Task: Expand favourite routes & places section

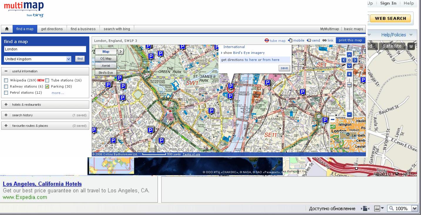Action: click(x=6, y=126)
